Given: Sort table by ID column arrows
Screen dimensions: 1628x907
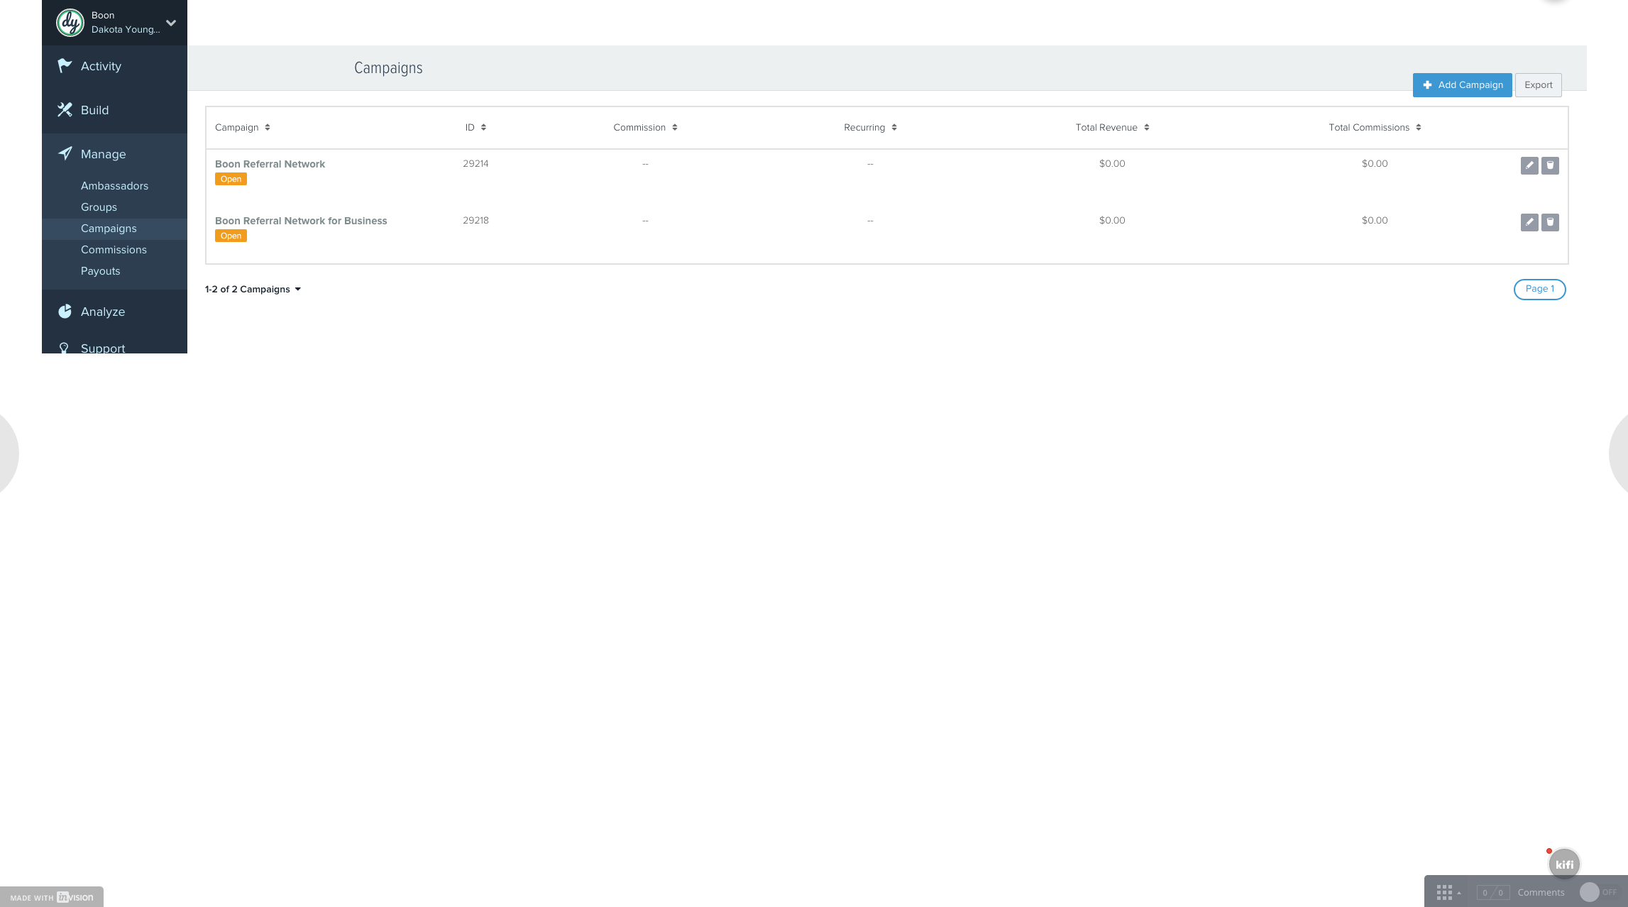Looking at the screenshot, I should pos(483,128).
